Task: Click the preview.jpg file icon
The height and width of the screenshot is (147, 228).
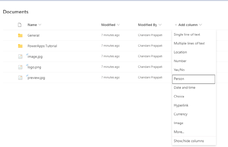Action: coord(20,78)
